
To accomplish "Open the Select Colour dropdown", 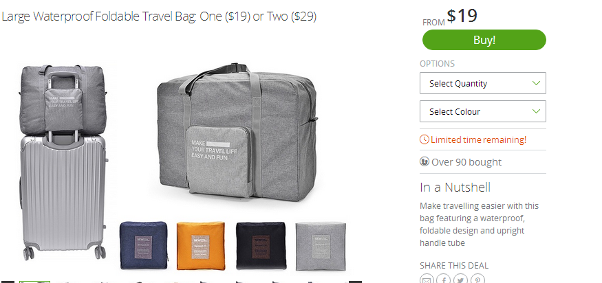I will [482, 111].
